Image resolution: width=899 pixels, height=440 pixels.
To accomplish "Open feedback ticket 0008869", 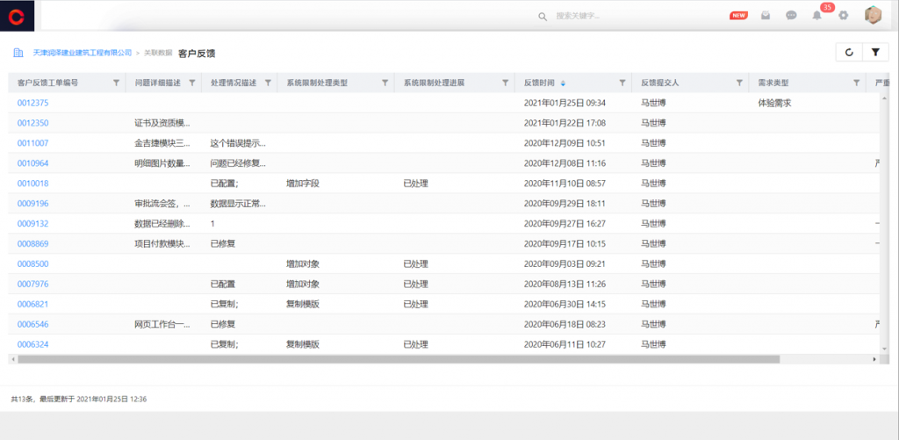I will [x=32, y=243].
